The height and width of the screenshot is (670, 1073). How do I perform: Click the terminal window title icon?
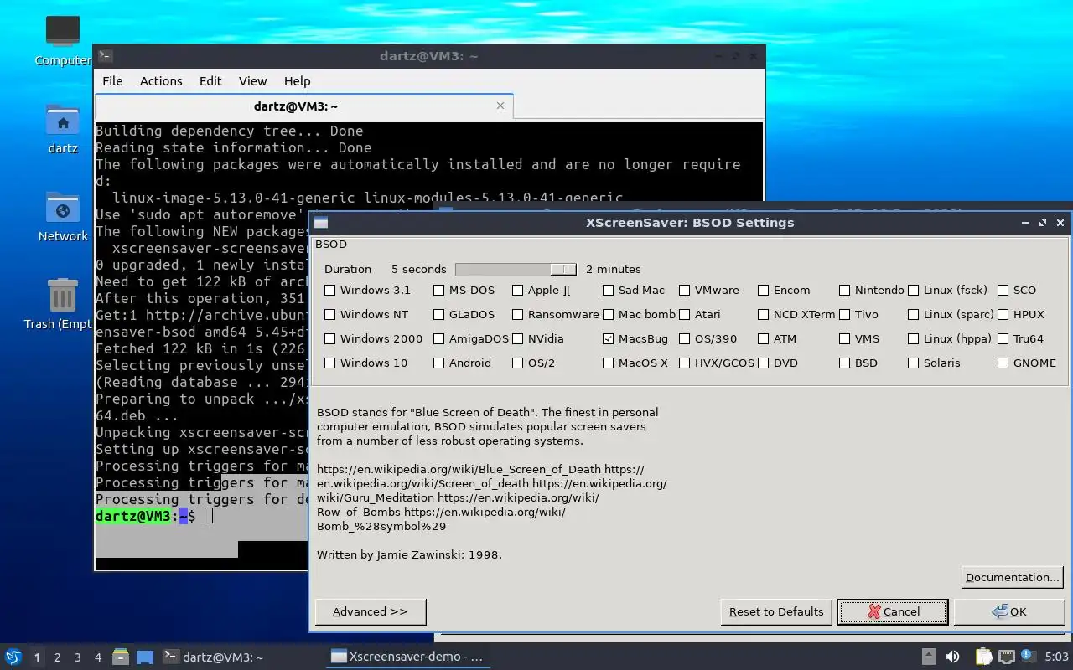click(105, 56)
